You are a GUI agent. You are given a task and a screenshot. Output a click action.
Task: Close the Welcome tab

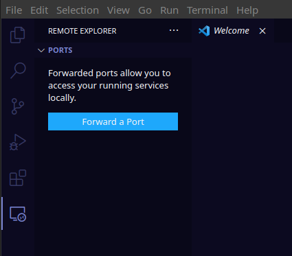click(x=262, y=31)
